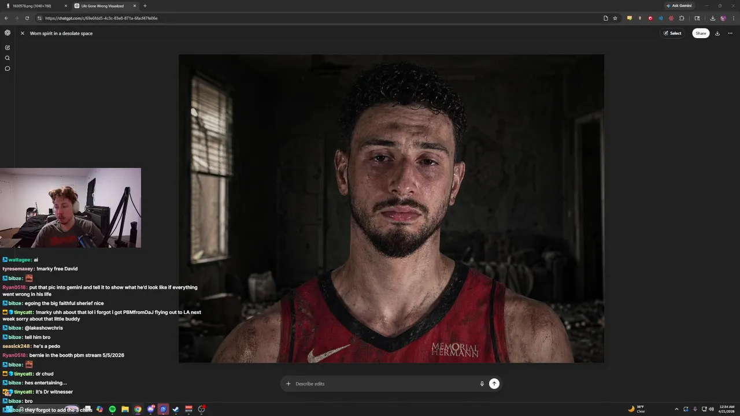The width and height of the screenshot is (740, 416).
Task: Open the Chrome profile avatar
Action: click(723, 18)
